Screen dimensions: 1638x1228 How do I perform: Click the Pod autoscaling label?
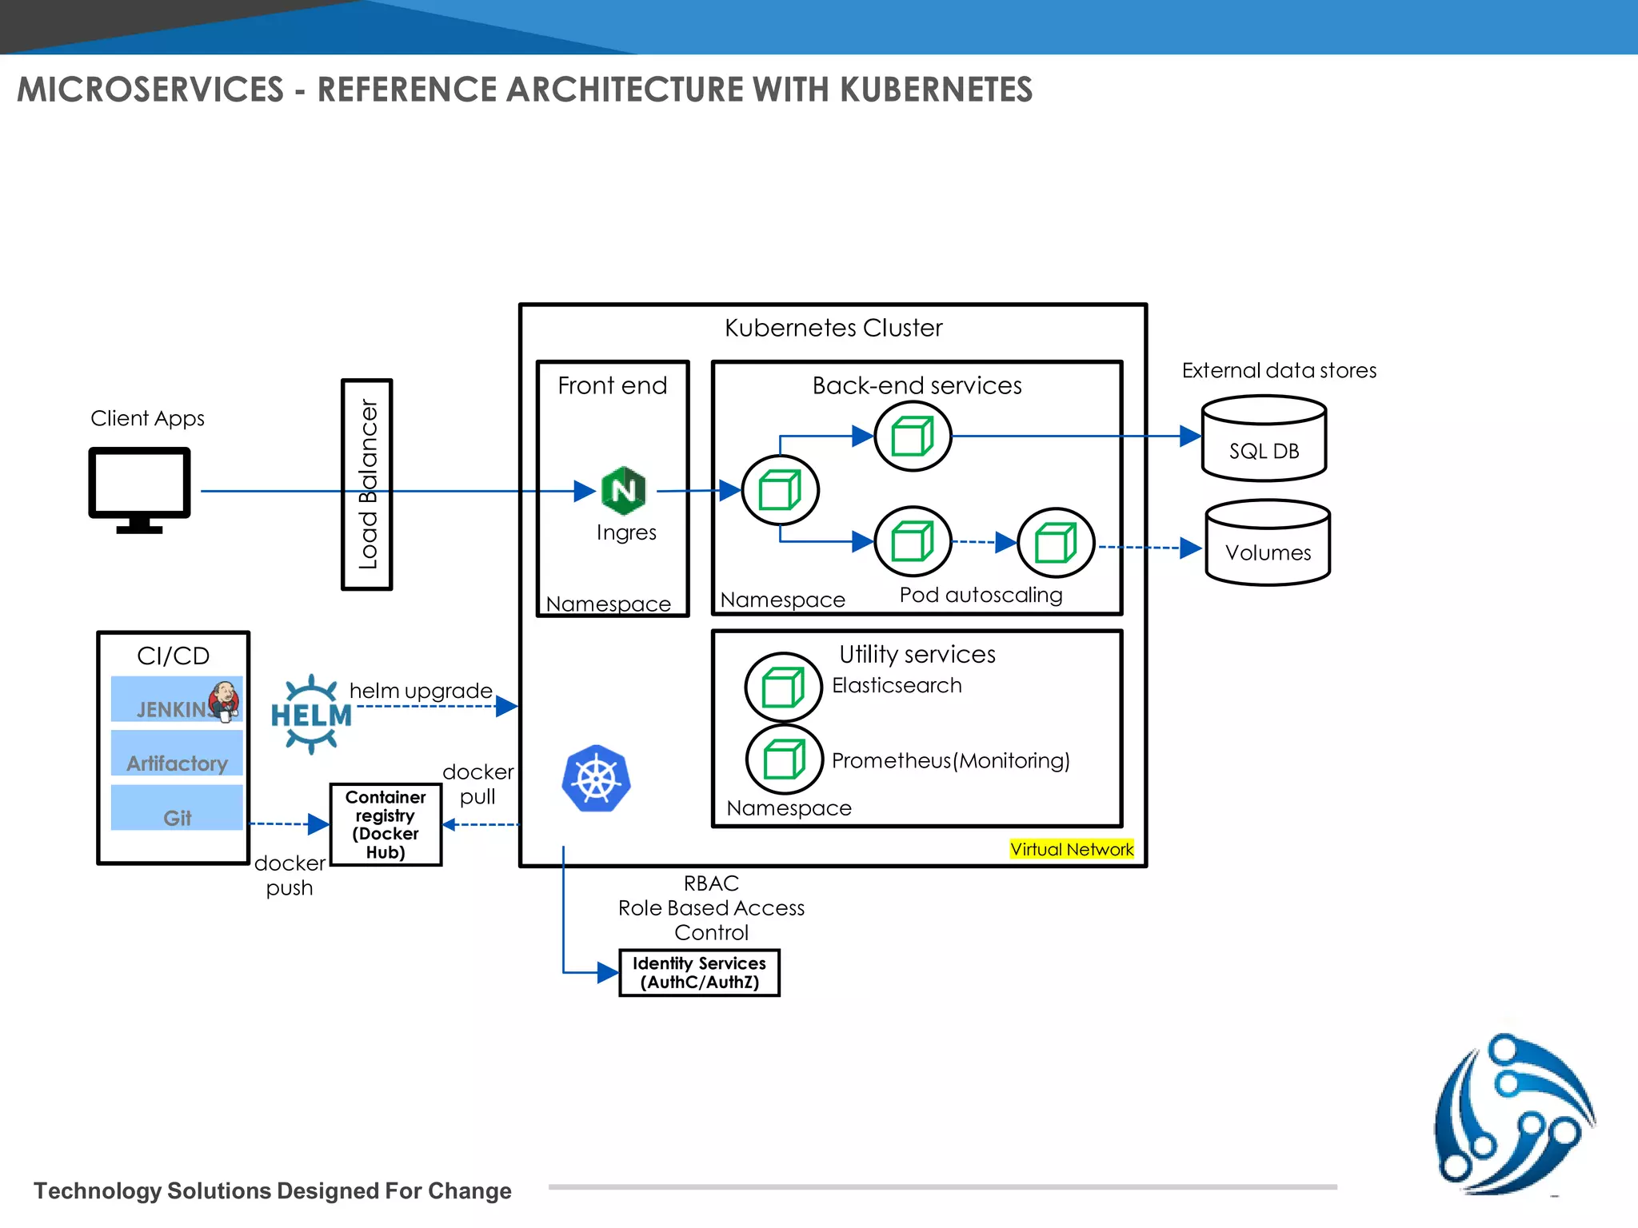[x=981, y=595]
